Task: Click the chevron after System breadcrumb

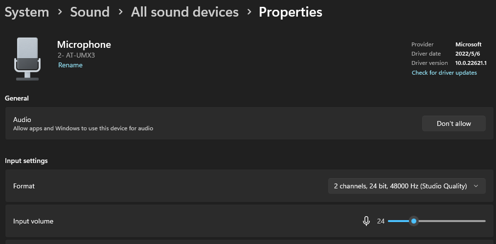Action: (x=60, y=12)
